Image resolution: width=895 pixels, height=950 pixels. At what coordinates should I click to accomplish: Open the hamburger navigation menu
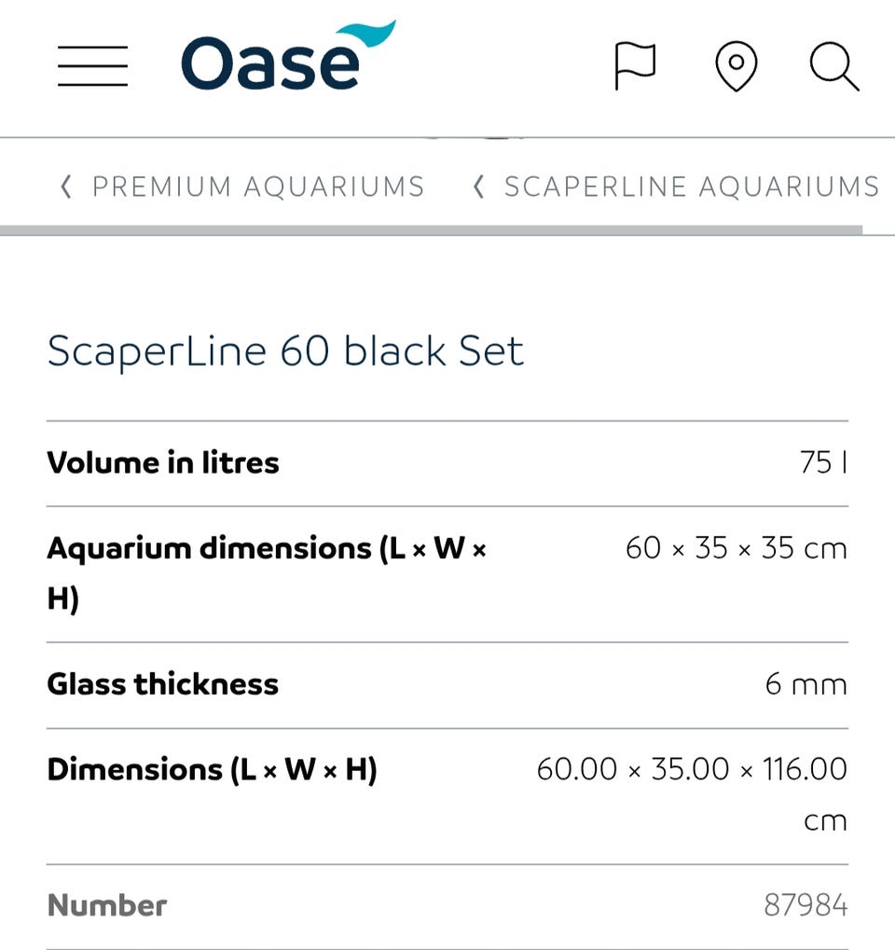92,66
